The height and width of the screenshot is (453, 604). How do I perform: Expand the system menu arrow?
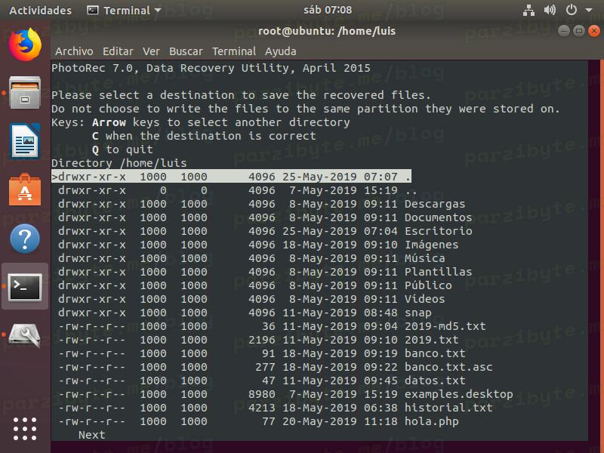(x=589, y=10)
